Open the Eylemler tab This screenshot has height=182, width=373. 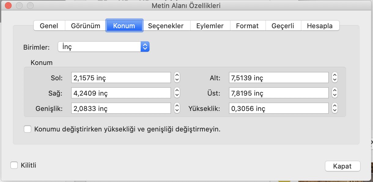(210, 26)
